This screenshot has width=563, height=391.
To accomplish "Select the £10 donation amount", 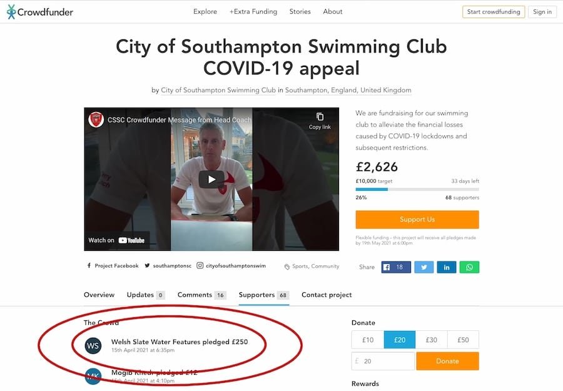I will click(x=368, y=340).
